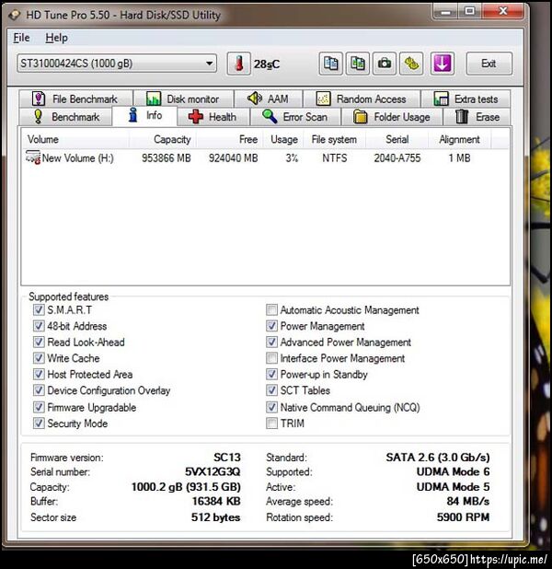Click the copy screenshot to clipboard icon
This screenshot has width=552, height=569.
[x=357, y=64]
